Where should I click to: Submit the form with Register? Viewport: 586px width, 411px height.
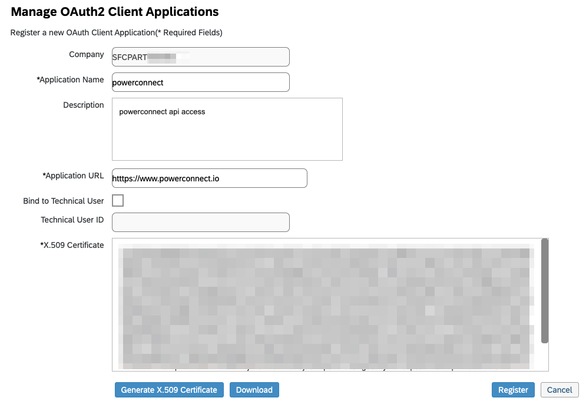[x=513, y=390]
